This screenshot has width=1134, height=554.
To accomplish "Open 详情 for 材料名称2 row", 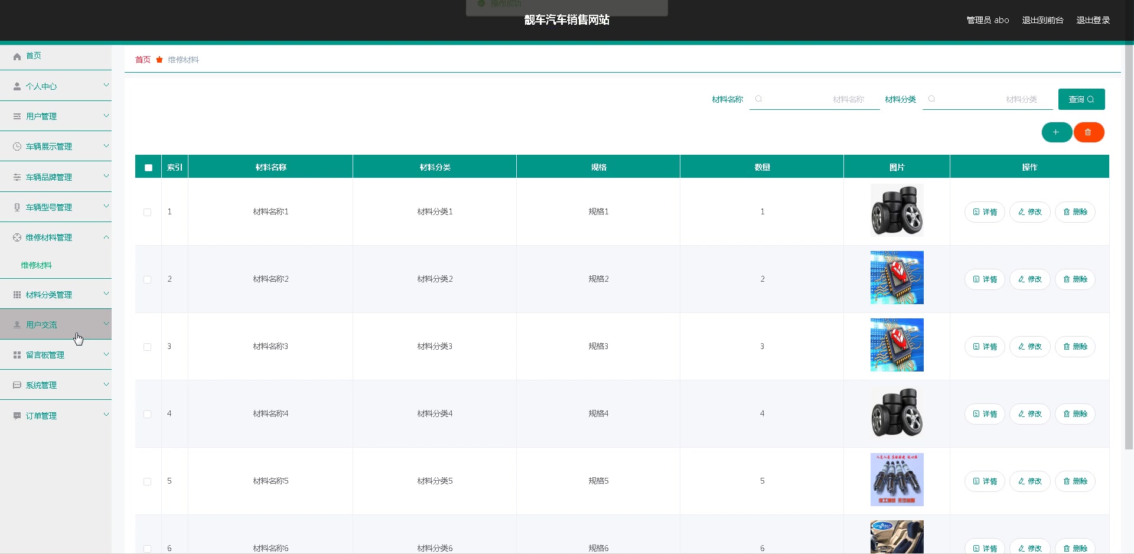I will 985,279.
